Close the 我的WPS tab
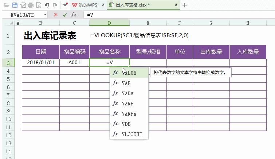The width and height of the screenshot is (275, 159). pos(103,5)
